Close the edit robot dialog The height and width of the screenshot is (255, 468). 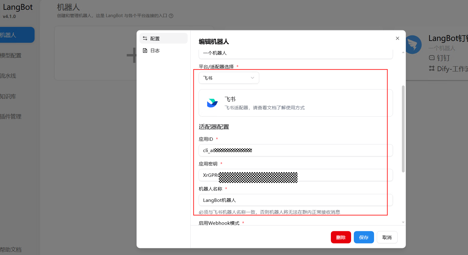tap(397, 38)
